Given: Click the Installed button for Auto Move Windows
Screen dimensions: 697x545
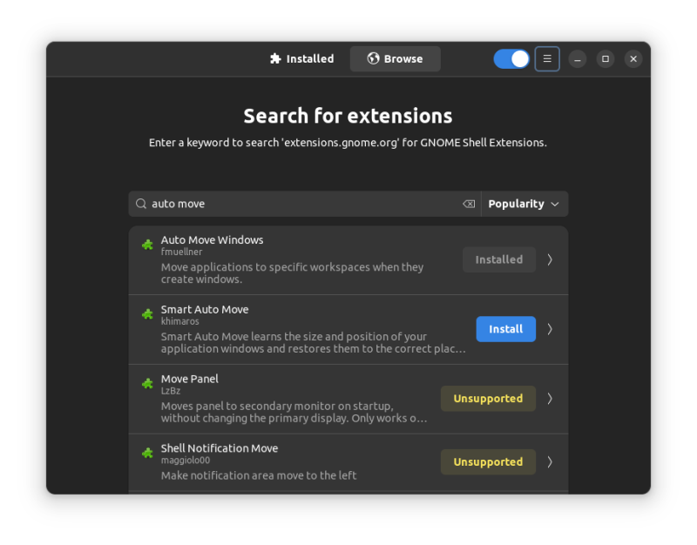Looking at the screenshot, I should tap(498, 259).
